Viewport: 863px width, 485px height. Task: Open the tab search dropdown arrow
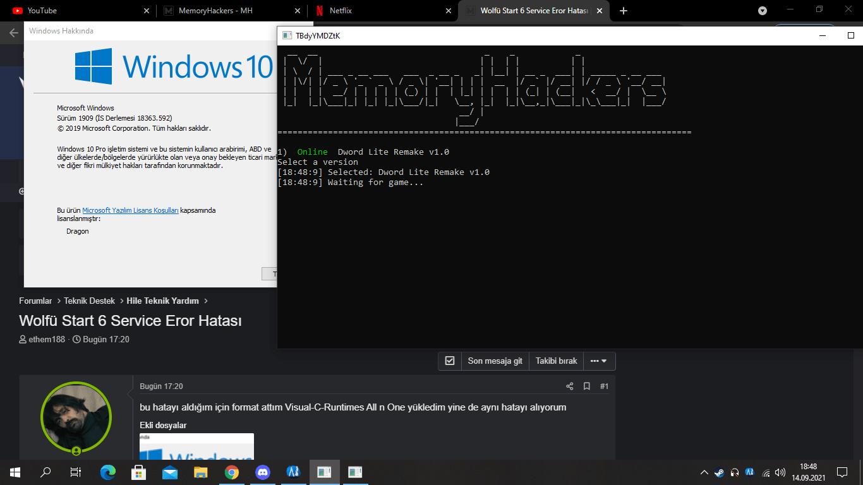(x=763, y=11)
